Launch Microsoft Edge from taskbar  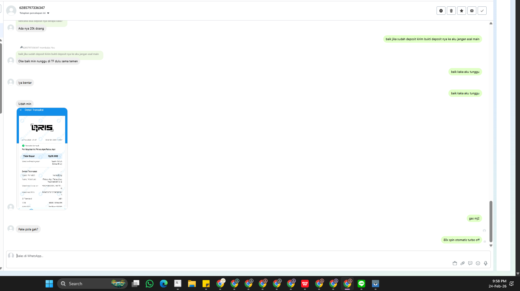coord(164,284)
